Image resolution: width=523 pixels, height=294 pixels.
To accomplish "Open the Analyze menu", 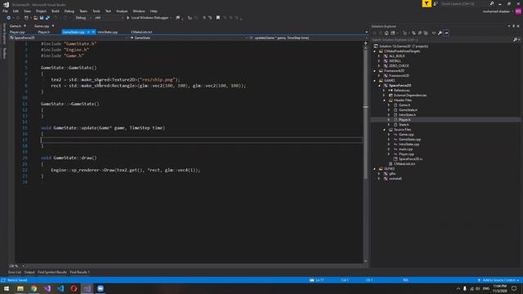I will [122, 11].
